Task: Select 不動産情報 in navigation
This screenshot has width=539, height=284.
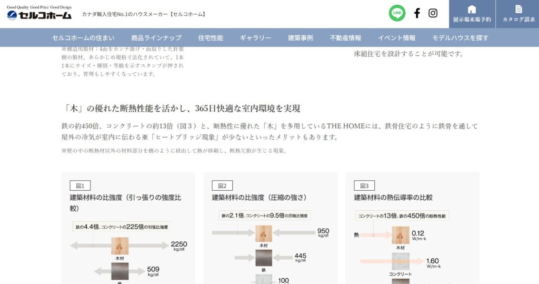Action: click(x=345, y=38)
